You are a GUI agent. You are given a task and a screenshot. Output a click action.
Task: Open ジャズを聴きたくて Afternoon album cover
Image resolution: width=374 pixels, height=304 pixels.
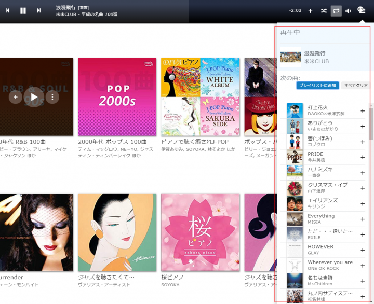pyautogui.click(x=117, y=232)
